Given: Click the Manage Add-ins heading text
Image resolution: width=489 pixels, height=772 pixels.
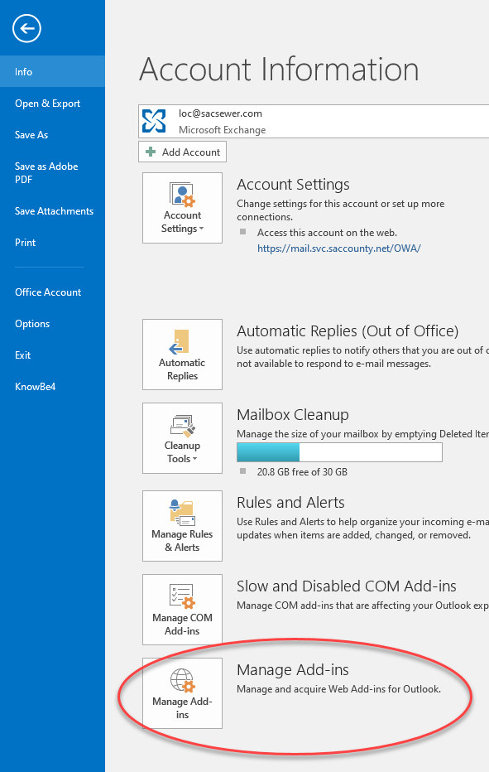Looking at the screenshot, I should click(x=293, y=669).
